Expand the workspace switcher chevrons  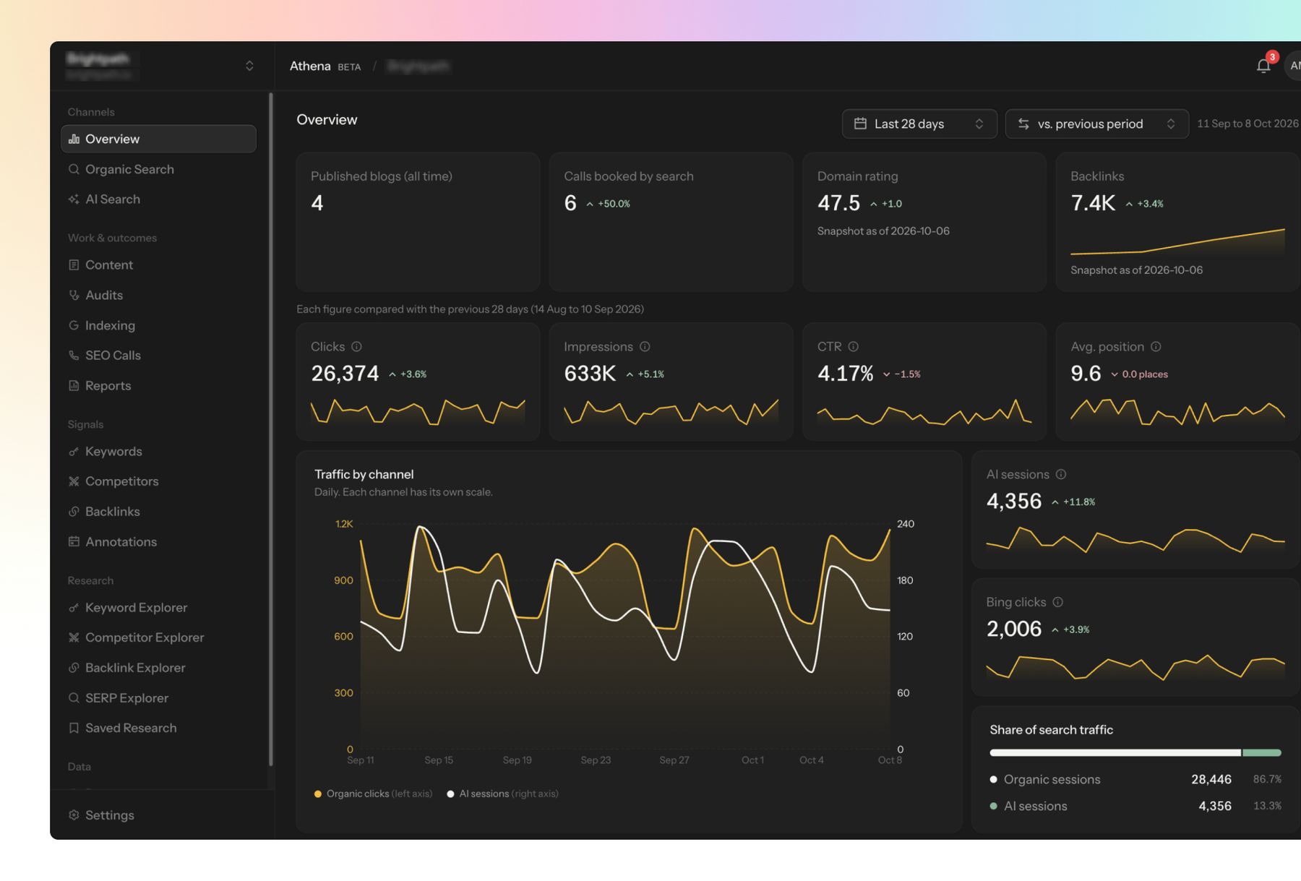coord(249,66)
